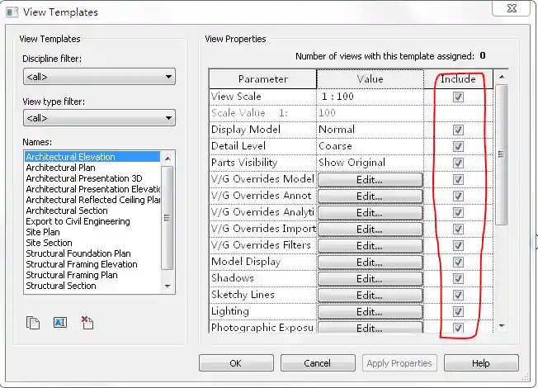Click Edit button for Sketchy Lines
Screen dimensions: 538x388
pos(369,295)
